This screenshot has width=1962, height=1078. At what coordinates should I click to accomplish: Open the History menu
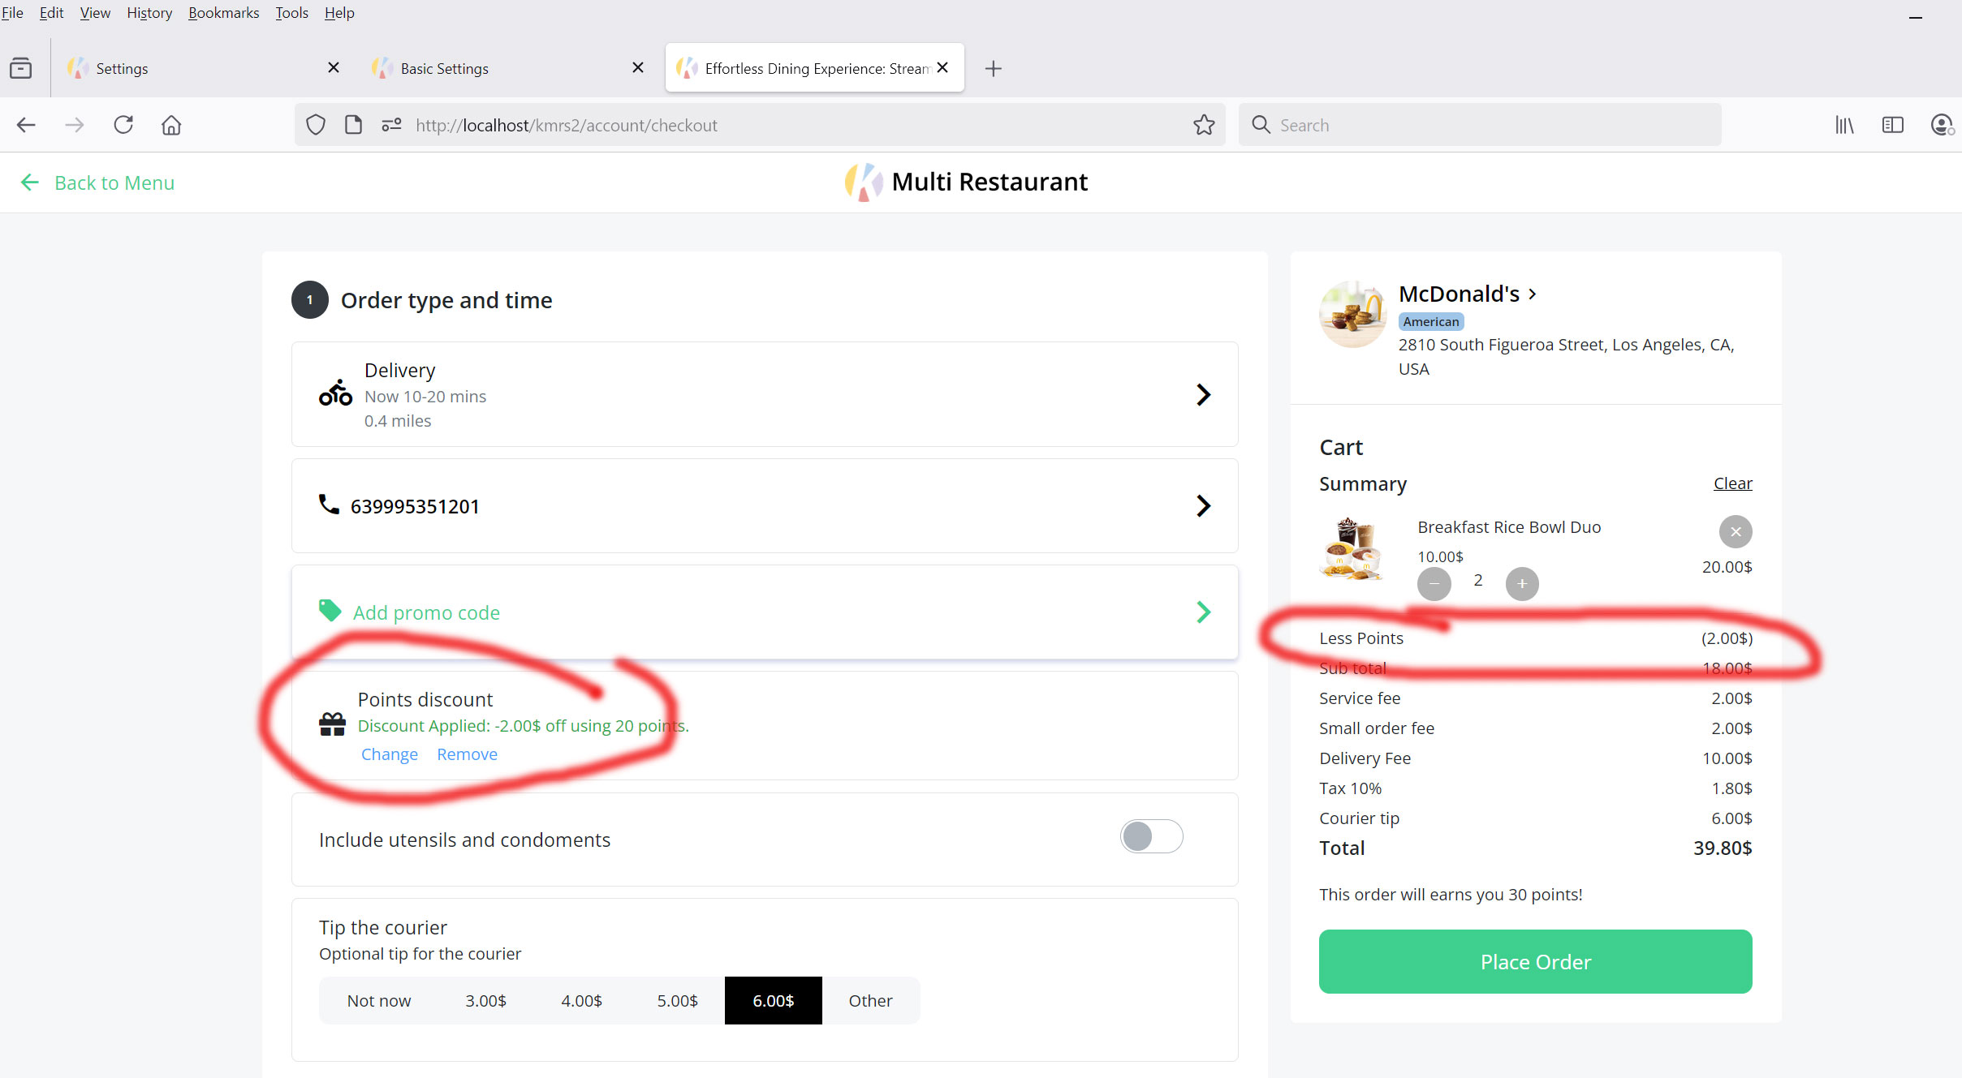click(x=149, y=13)
